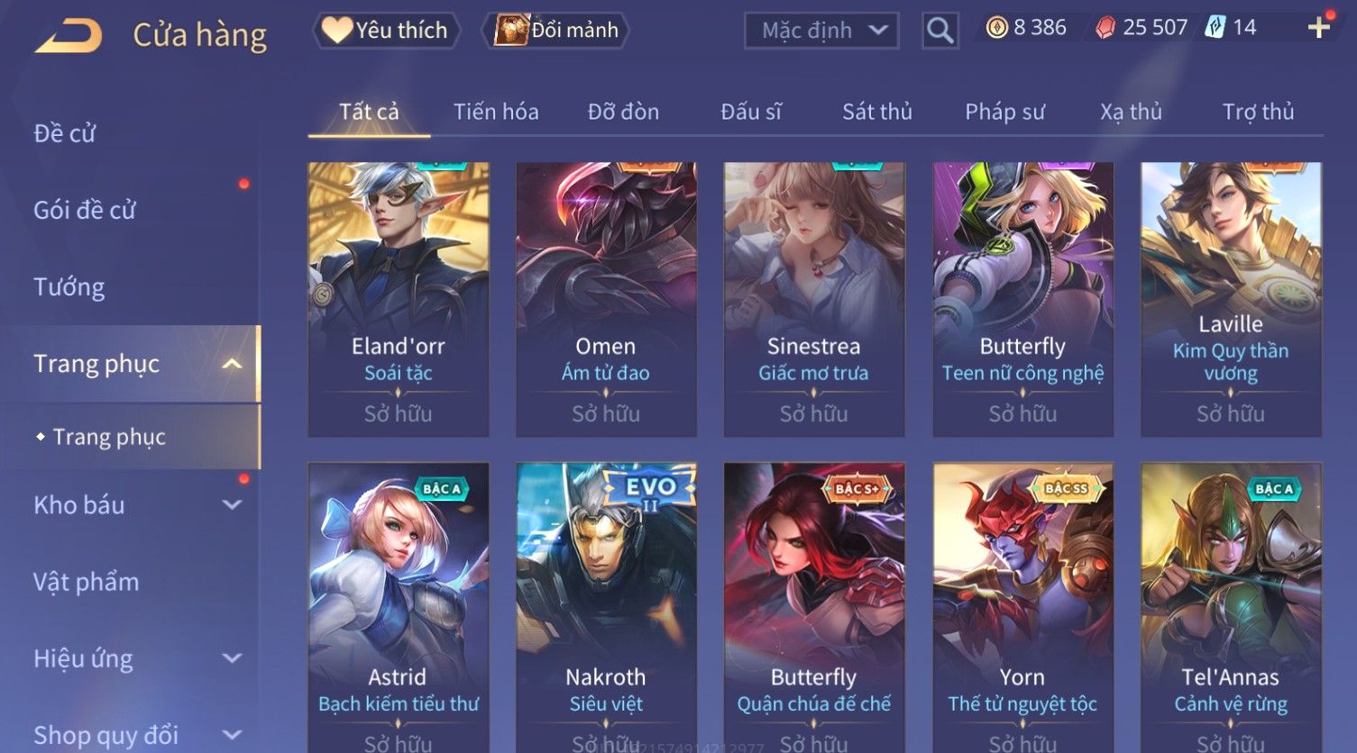Expand the Kho báu sidebar section
Image resolution: width=1357 pixels, height=753 pixels.
[x=232, y=505]
